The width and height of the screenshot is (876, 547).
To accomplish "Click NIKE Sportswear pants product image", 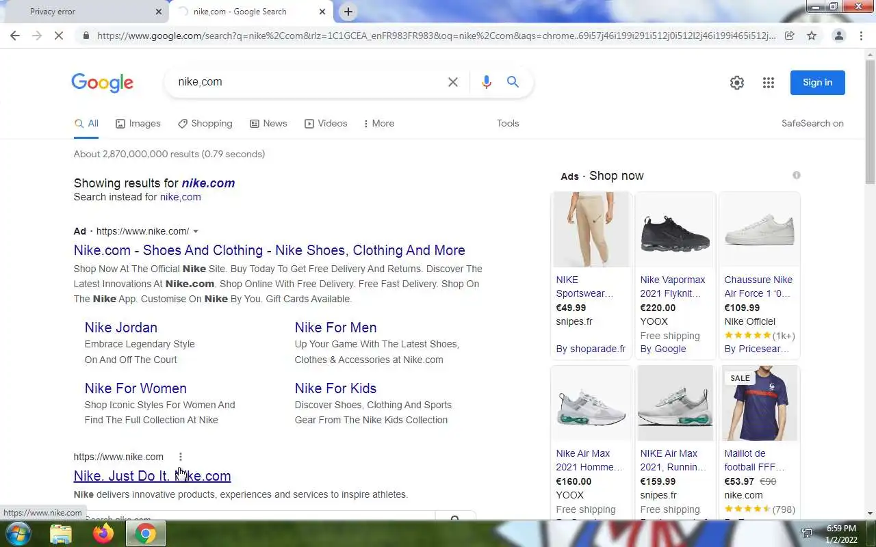I will [591, 229].
